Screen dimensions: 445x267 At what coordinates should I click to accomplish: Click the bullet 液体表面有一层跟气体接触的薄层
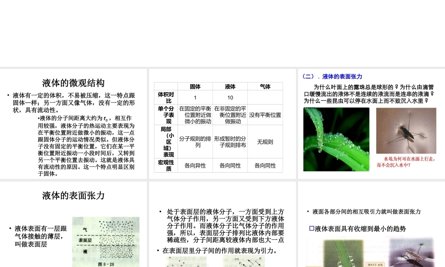click(38, 236)
